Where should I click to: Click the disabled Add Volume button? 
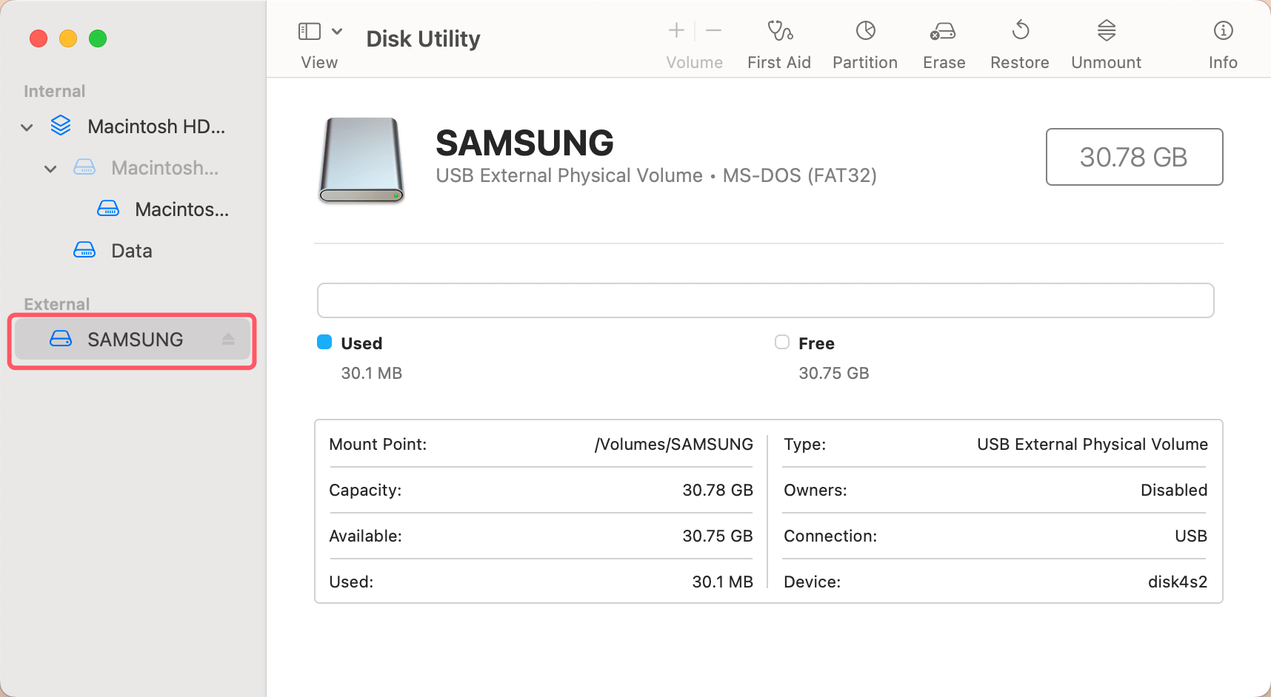675,31
